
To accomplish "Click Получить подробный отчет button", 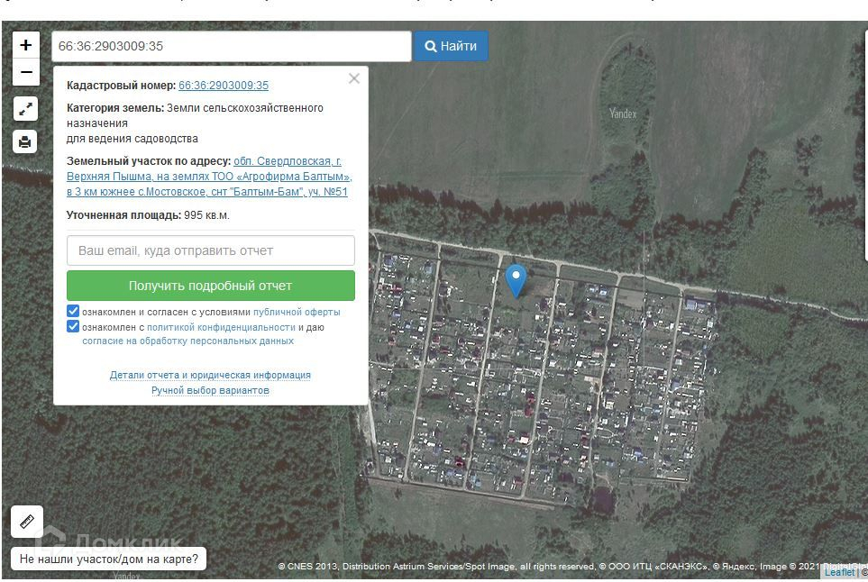I will 210,286.
